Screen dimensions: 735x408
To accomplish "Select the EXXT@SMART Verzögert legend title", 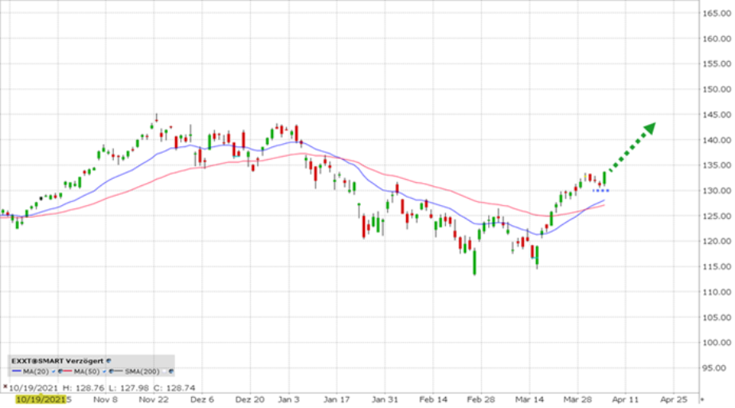I will [57, 361].
